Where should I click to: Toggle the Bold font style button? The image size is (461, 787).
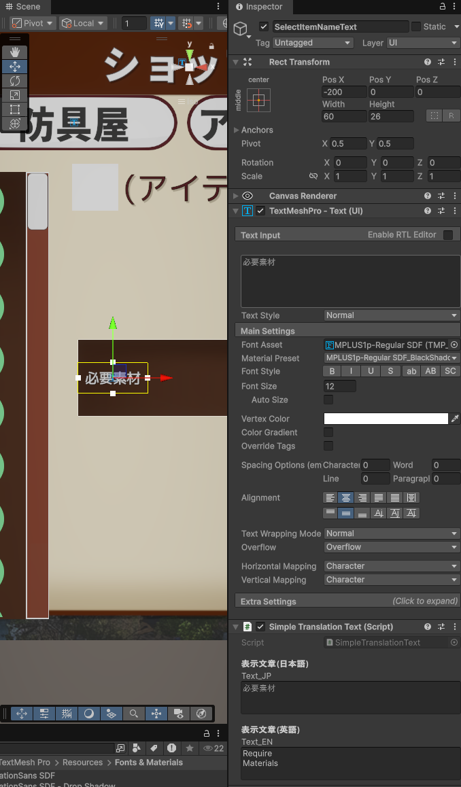pyautogui.click(x=332, y=372)
